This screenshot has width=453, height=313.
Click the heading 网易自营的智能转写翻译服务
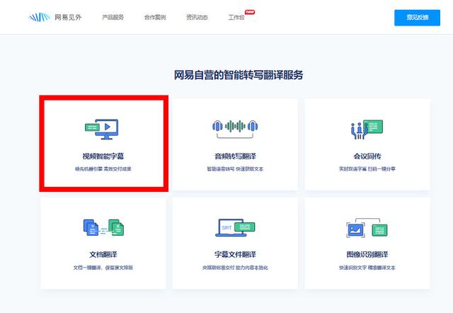point(239,75)
